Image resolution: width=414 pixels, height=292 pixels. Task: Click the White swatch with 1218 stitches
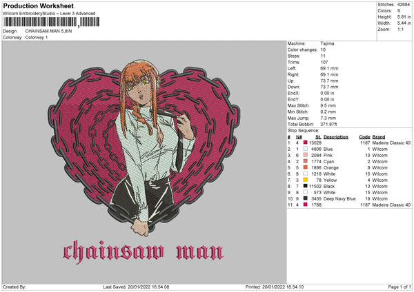click(x=305, y=174)
